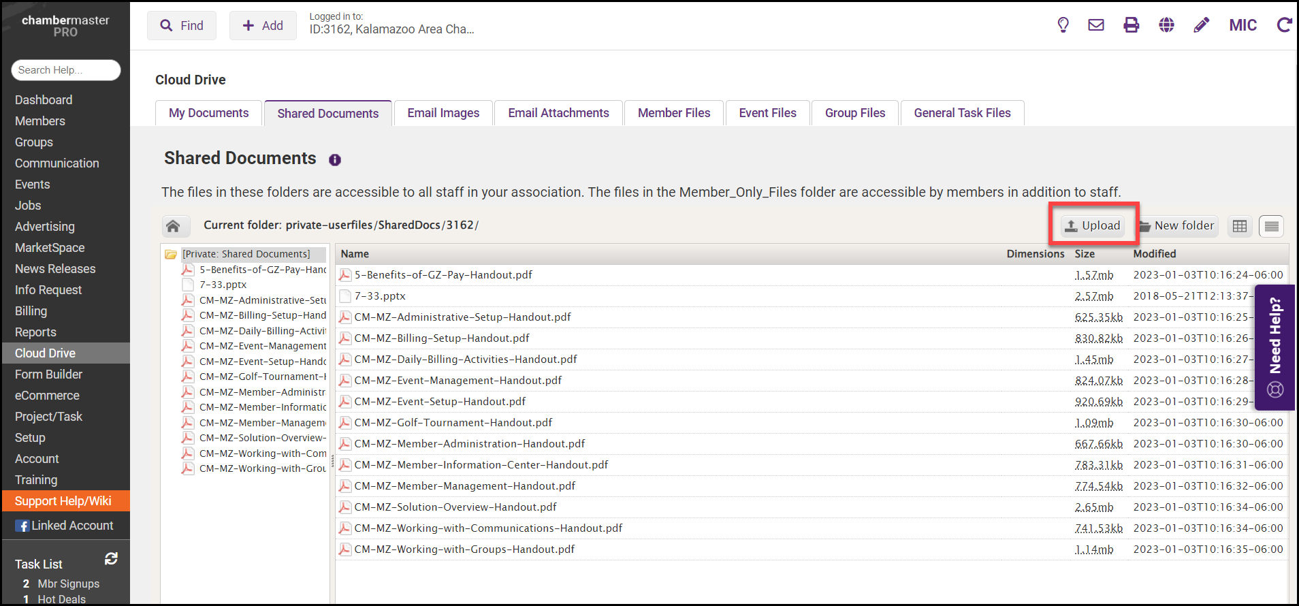Sort files by Name column header
Screen dimensions: 1299x606
pos(355,254)
